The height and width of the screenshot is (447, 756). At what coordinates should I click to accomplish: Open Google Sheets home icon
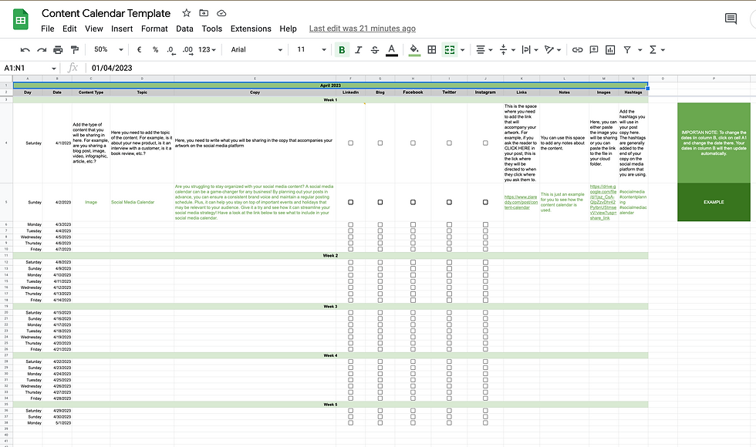click(20, 20)
